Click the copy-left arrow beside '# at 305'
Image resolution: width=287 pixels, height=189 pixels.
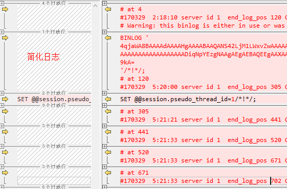pyautogui.click(x=108, y=111)
